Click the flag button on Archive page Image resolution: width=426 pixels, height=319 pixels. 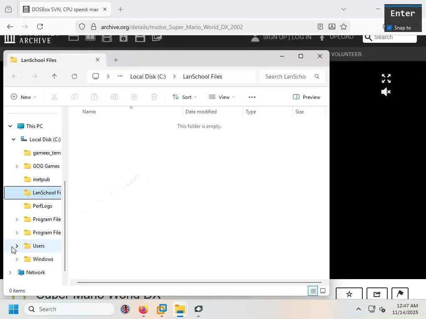(x=400, y=294)
